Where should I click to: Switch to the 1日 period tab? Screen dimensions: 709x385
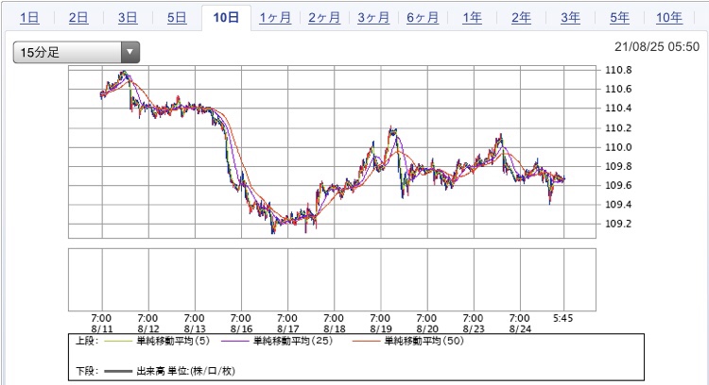tap(29, 18)
